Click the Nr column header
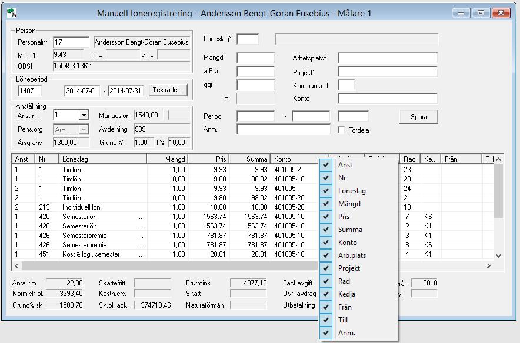The height and width of the screenshot is (343, 520). (46, 159)
